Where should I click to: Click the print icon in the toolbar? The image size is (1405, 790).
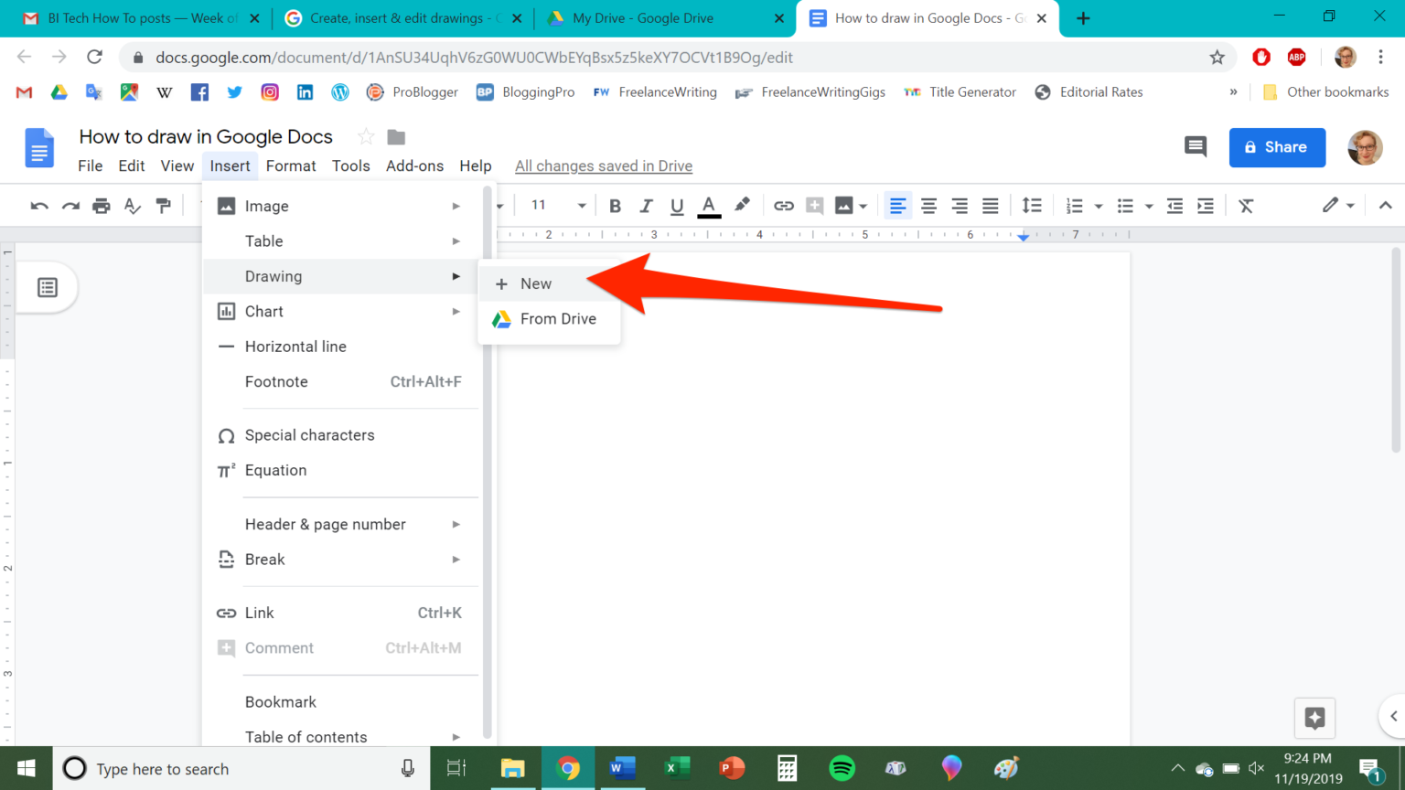pos(101,205)
